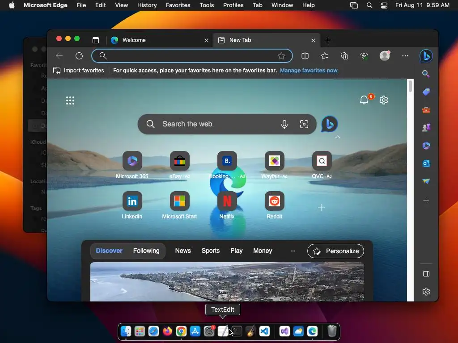Open the aerial coastline news image
The image size is (458, 343).
[x=227, y=282]
